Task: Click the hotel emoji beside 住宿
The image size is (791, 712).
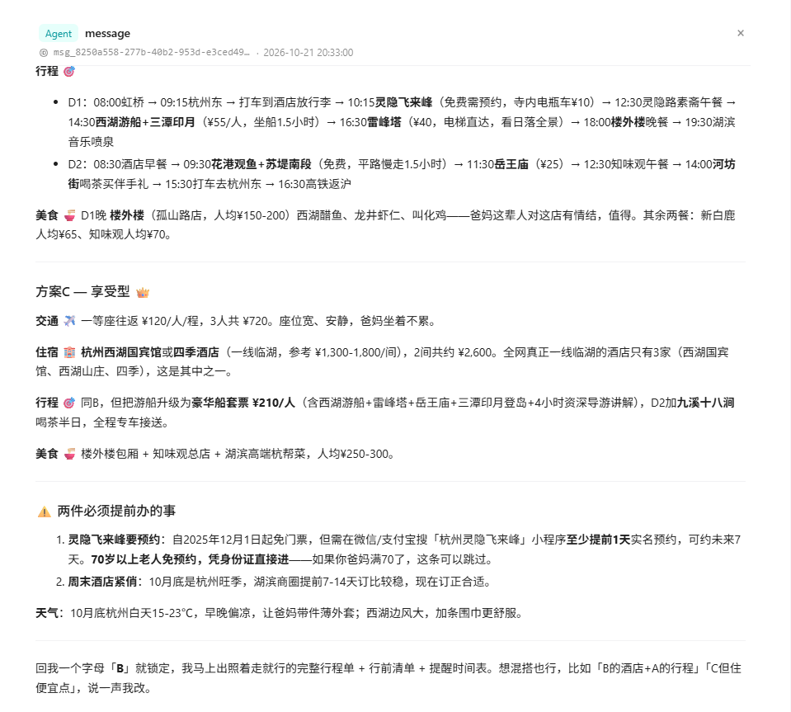Action: 69,352
